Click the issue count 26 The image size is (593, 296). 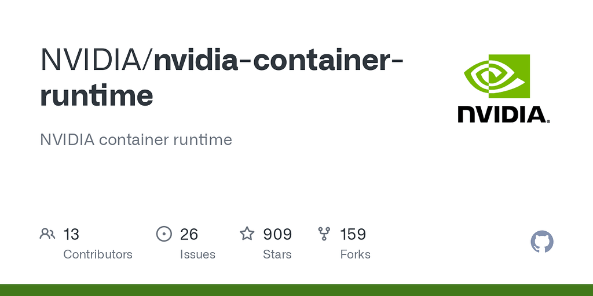coord(189,234)
